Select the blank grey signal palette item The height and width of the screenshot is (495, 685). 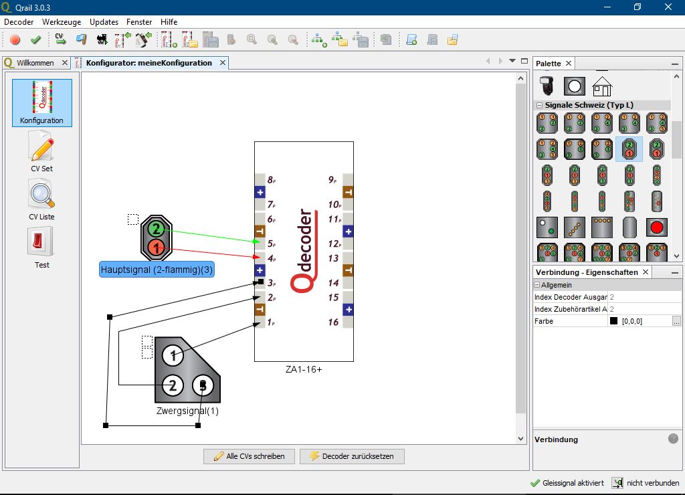pos(629,227)
